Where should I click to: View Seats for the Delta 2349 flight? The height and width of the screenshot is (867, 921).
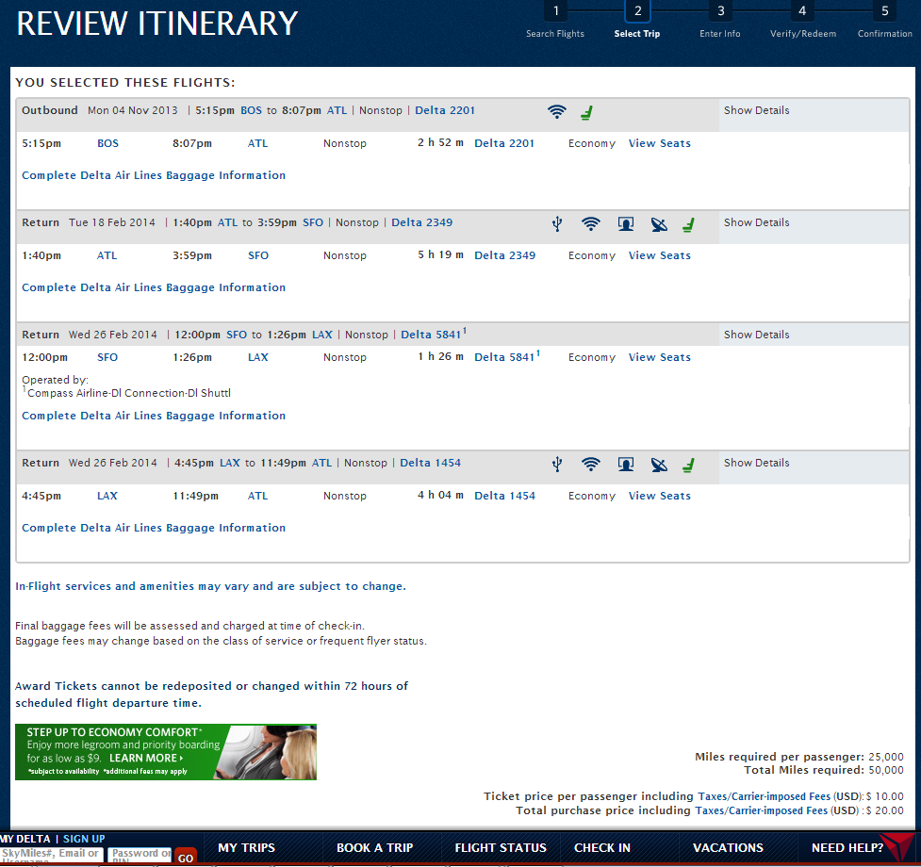(660, 255)
